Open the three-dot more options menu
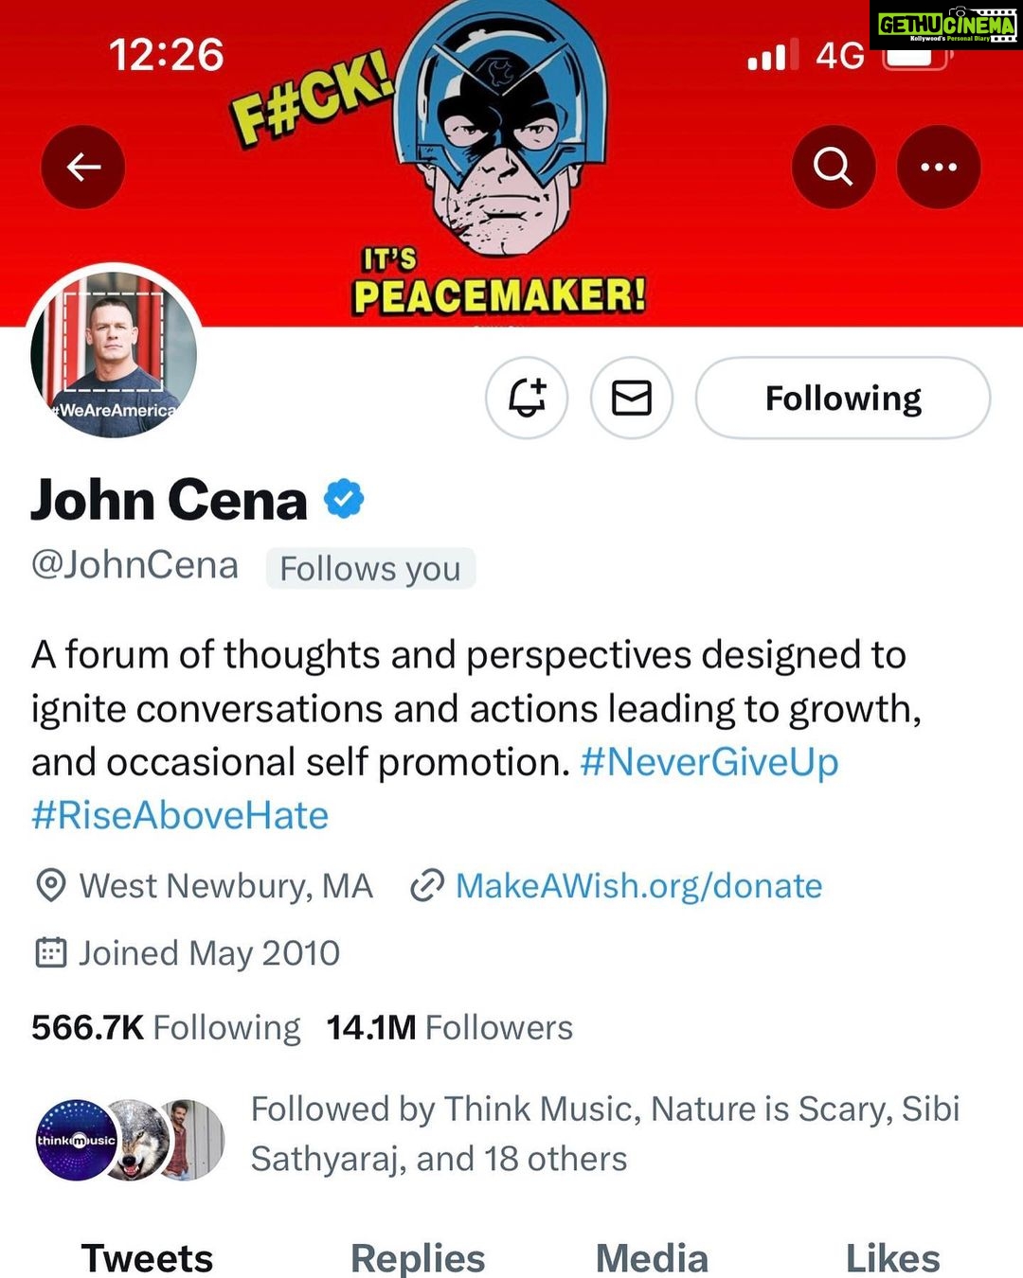This screenshot has width=1023, height=1278. (938, 168)
